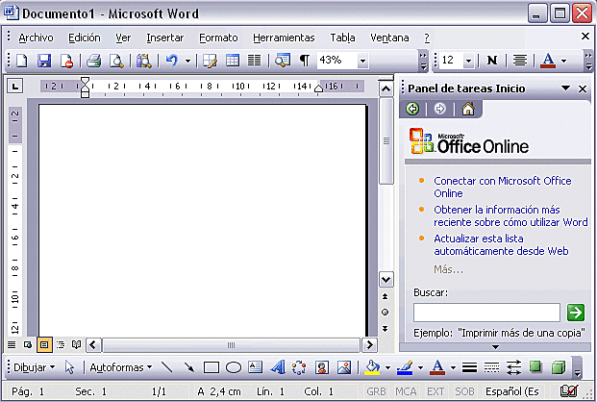Print the document with printer icon
Viewport: 597px width, 402px height.
(93, 61)
